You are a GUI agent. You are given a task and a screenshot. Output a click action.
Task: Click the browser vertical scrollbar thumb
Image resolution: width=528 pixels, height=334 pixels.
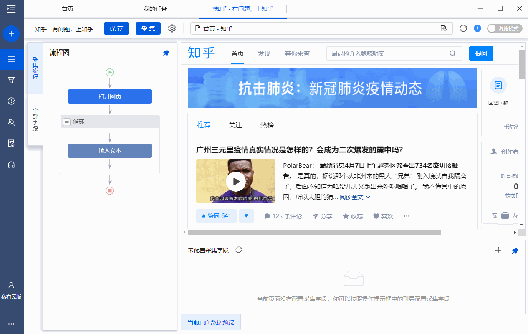point(522,64)
